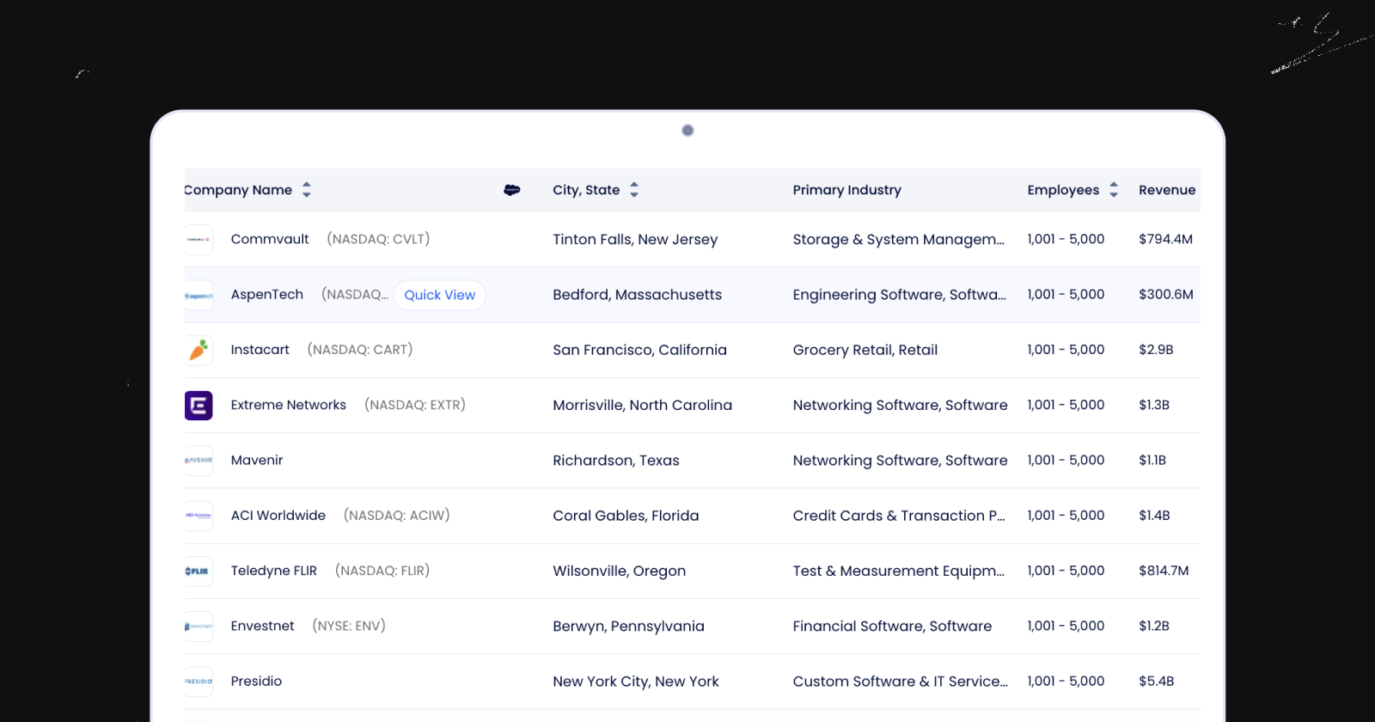Click the Envestnet company logo
This screenshot has width=1375, height=722.
coord(199,626)
